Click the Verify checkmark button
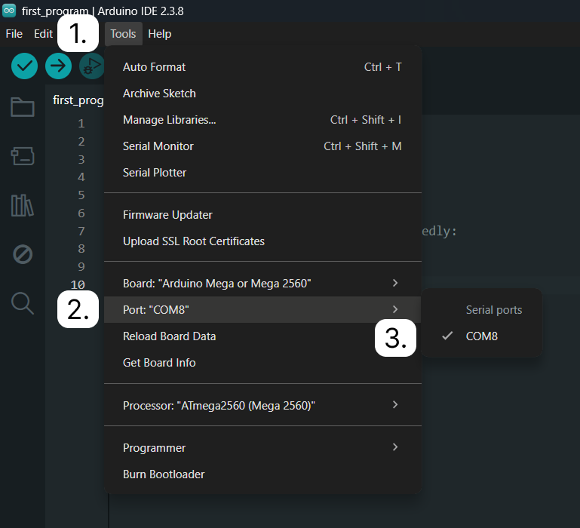The height and width of the screenshot is (528, 580). 24,66
